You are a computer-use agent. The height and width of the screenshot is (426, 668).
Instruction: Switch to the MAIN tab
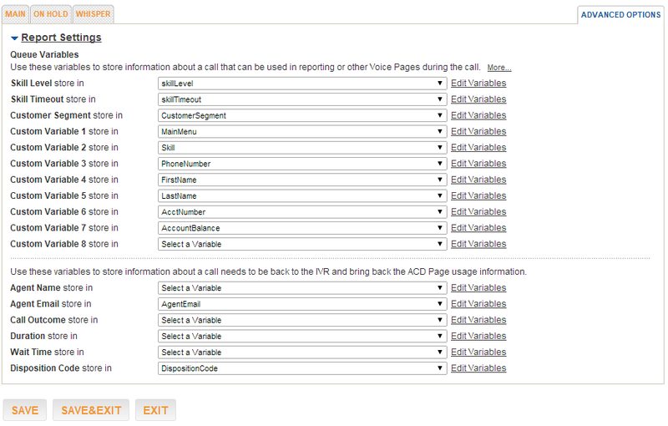(x=15, y=14)
